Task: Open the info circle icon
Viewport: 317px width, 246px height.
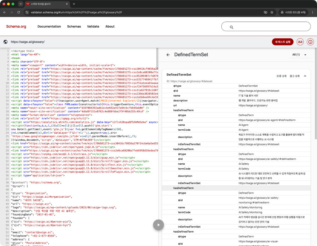Action: [x=310, y=42]
